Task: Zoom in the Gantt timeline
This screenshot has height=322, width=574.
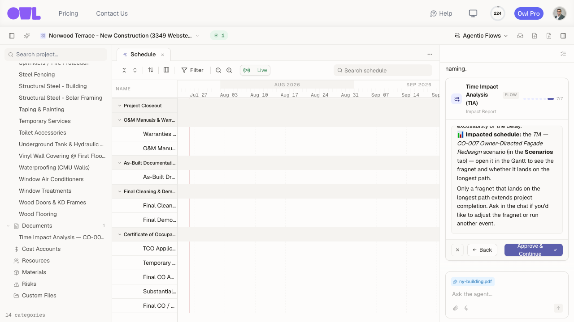Action: 229,70
